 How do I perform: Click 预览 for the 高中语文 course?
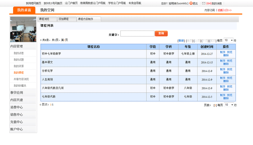pos(230,61)
